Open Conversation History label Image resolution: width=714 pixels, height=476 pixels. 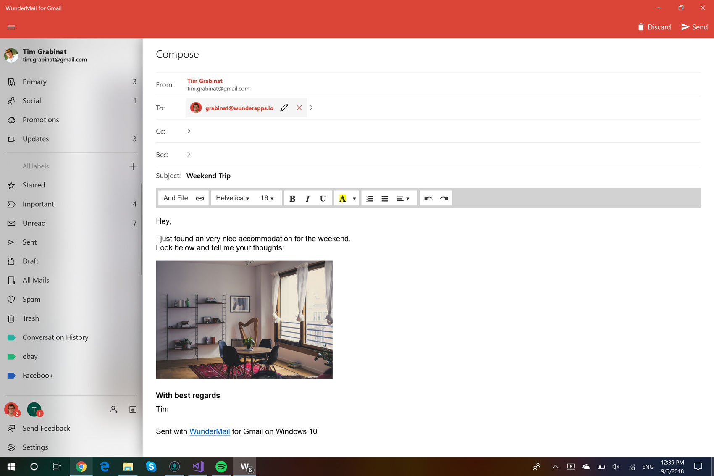tap(71, 337)
